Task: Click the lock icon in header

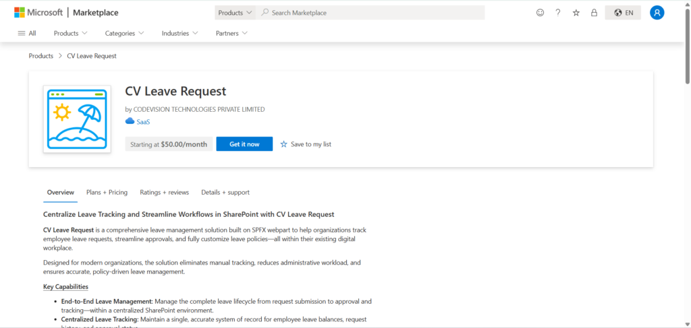Action: coord(594,13)
